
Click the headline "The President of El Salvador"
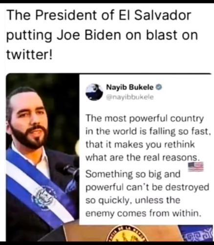(99, 15)
